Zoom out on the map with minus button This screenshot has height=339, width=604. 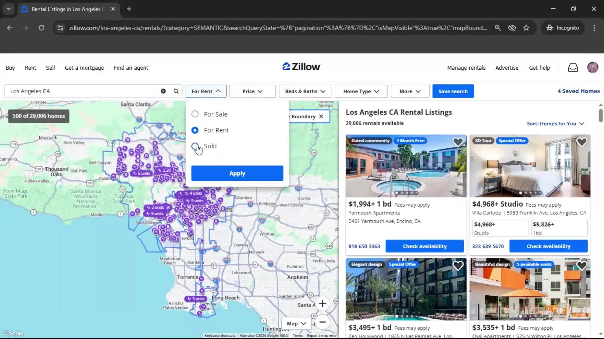click(x=323, y=322)
